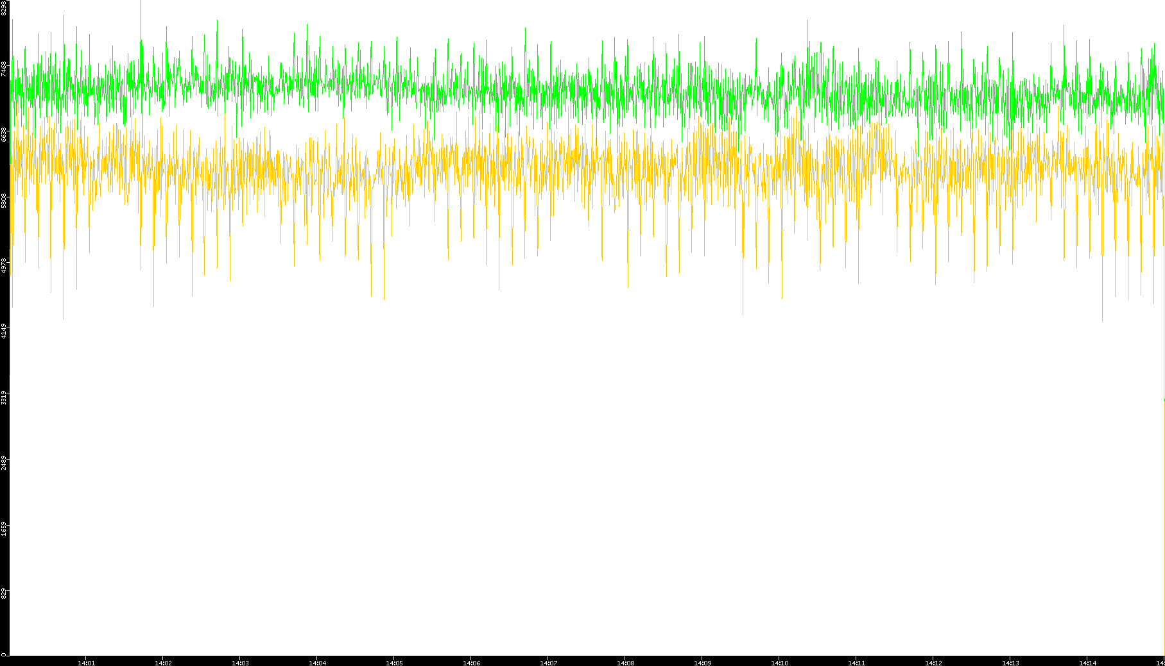
Task: Pick the 14:12 time label
Action: coord(933,663)
